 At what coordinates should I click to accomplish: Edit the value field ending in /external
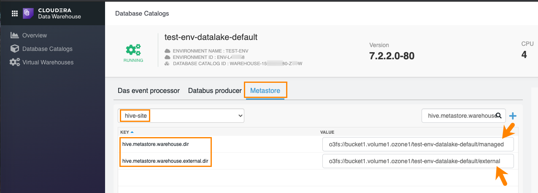(x=418, y=161)
